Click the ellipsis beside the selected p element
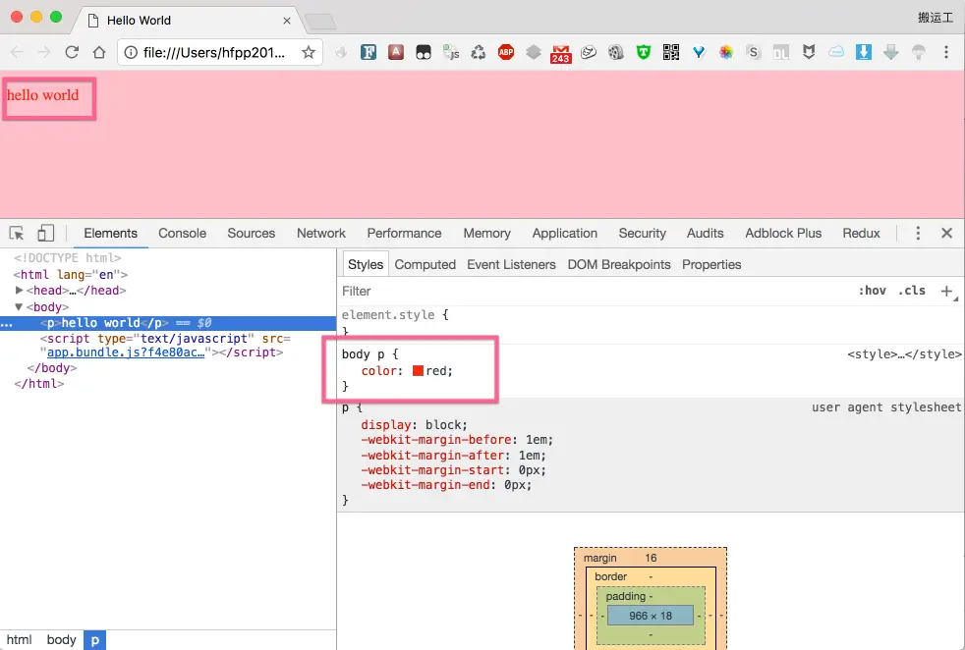Viewport: 965px width, 650px height. coord(7,323)
